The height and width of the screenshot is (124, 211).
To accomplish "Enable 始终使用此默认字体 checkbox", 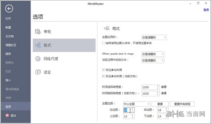I will coord(103,43).
